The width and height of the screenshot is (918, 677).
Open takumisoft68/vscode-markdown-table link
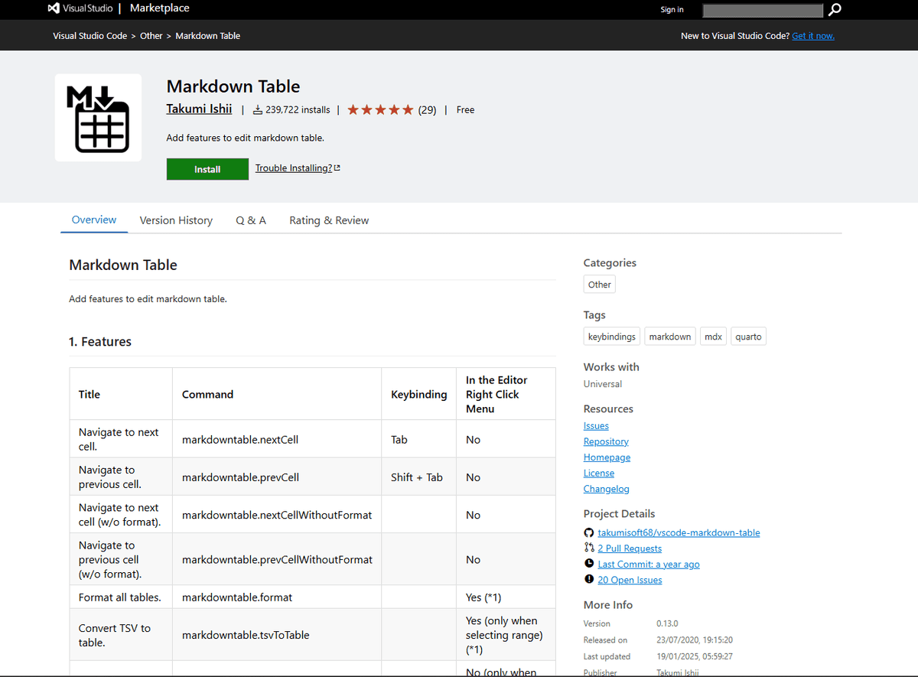[679, 532]
